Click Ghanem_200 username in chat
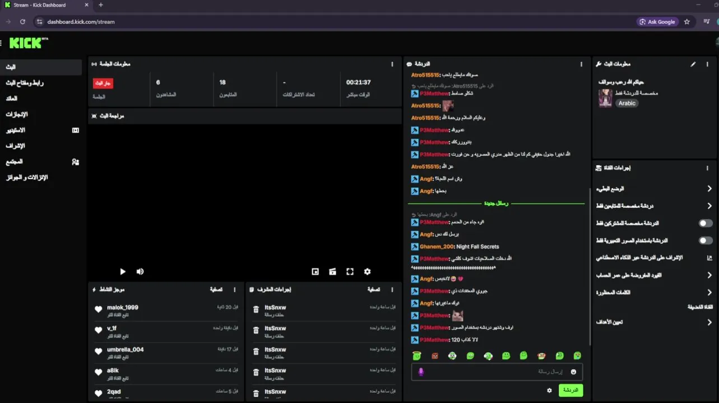The image size is (719, 403). pos(437,247)
